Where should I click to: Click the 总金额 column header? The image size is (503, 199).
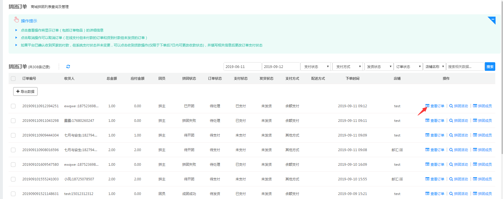(111, 79)
